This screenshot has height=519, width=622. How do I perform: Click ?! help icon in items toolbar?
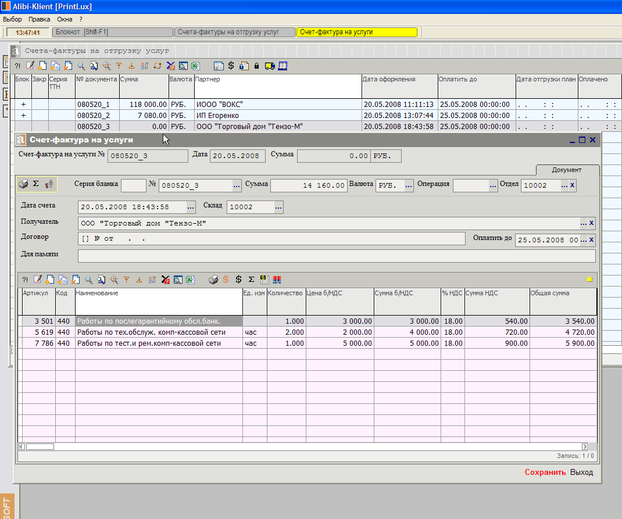coord(25,280)
